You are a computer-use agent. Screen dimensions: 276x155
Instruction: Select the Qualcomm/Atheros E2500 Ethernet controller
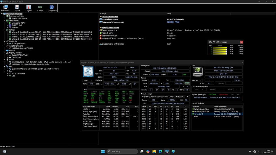pyautogui.click(x=35, y=69)
